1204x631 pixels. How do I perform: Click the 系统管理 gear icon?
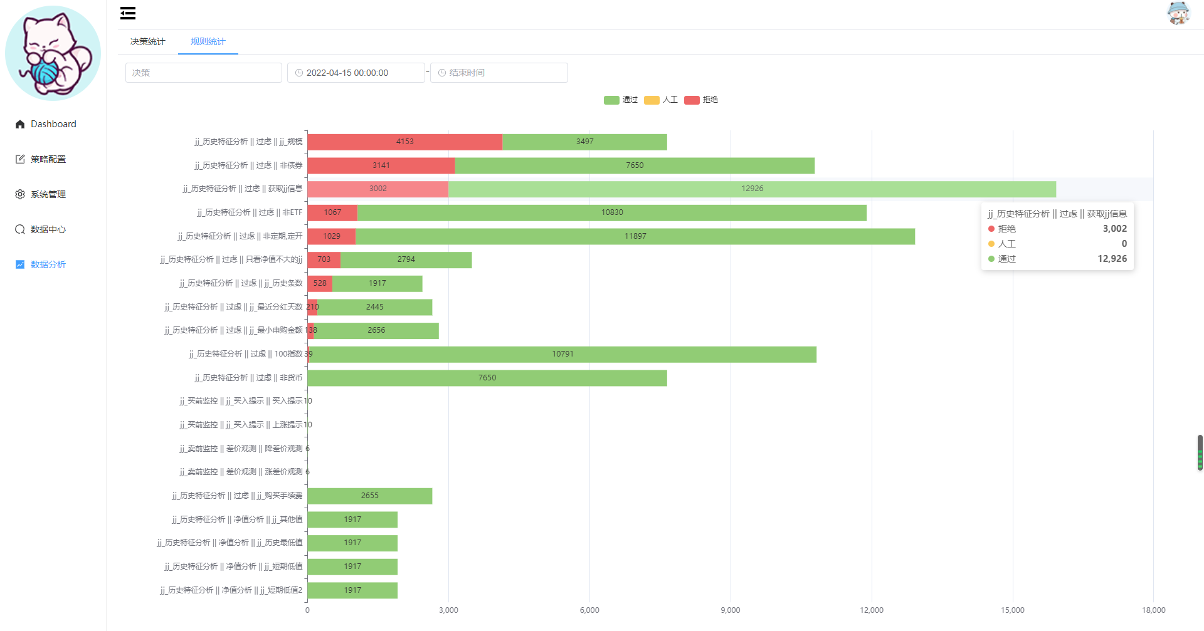tap(20, 194)
